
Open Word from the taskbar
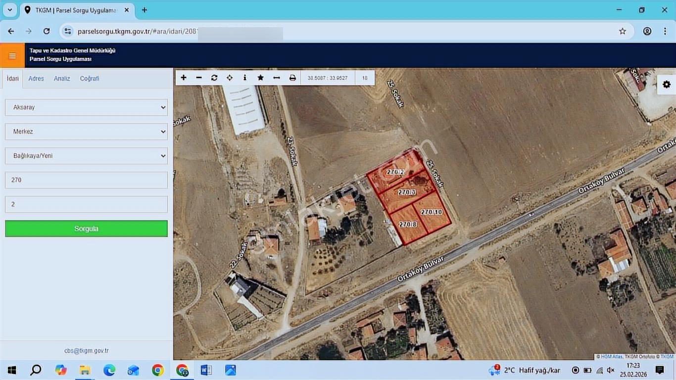tap(206, 370)
